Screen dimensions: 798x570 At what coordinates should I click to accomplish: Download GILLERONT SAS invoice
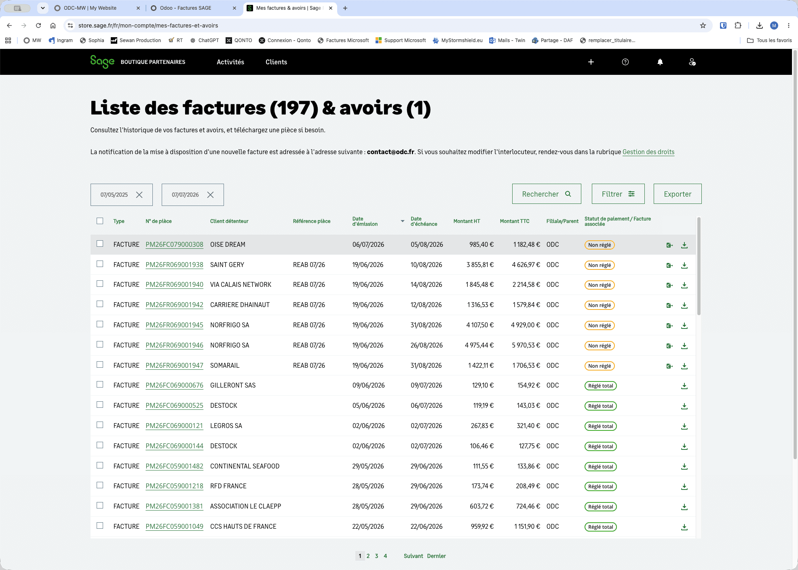click(x=684, y=386)
